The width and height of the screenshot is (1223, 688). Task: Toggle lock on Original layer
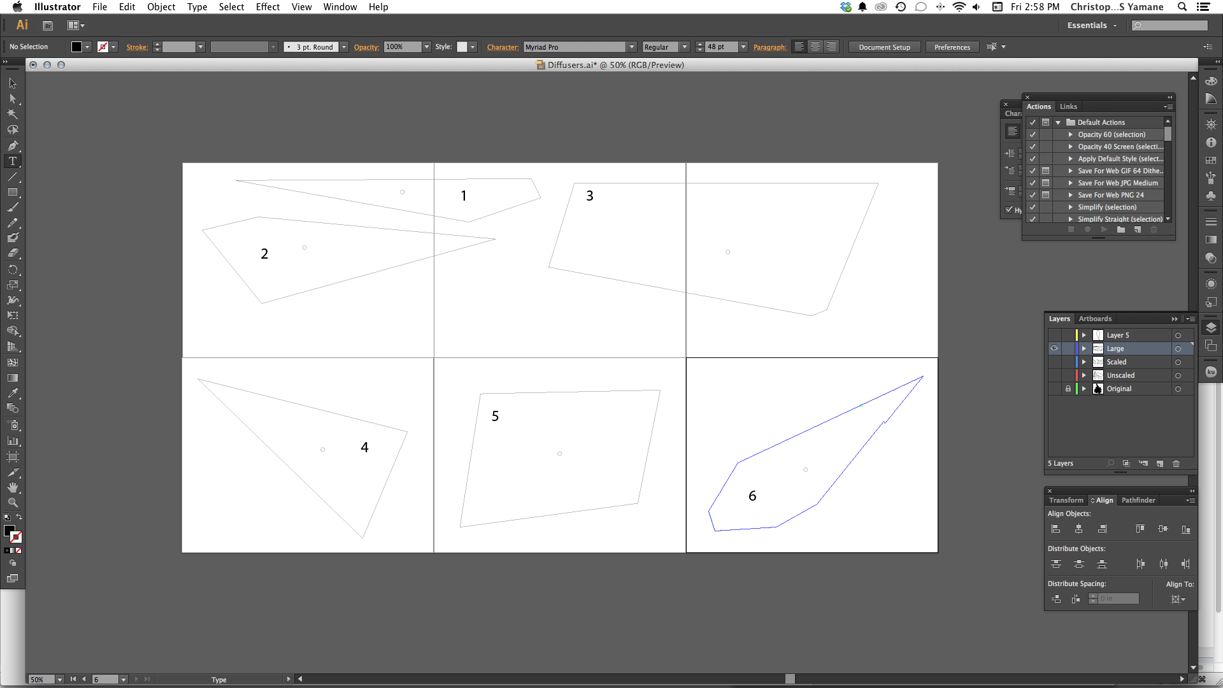tap(1068, 389)
